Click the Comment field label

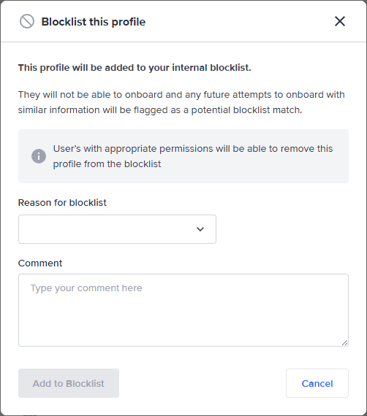tap(40, 263)
